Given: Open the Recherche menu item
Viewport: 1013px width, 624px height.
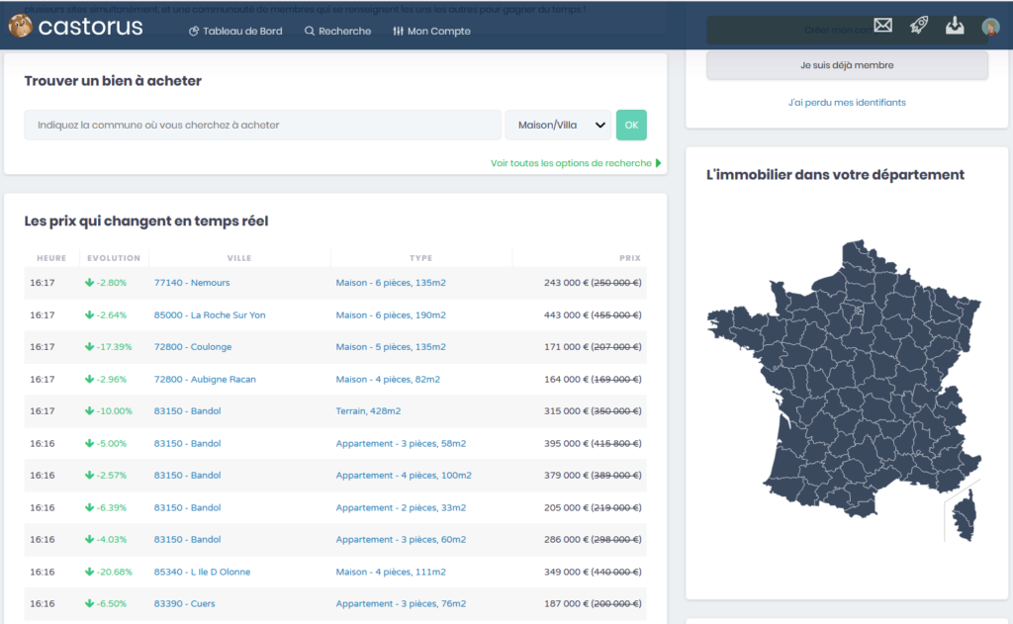Looking at the screenshot, I should pyautogui.click(x=337, y=31).
